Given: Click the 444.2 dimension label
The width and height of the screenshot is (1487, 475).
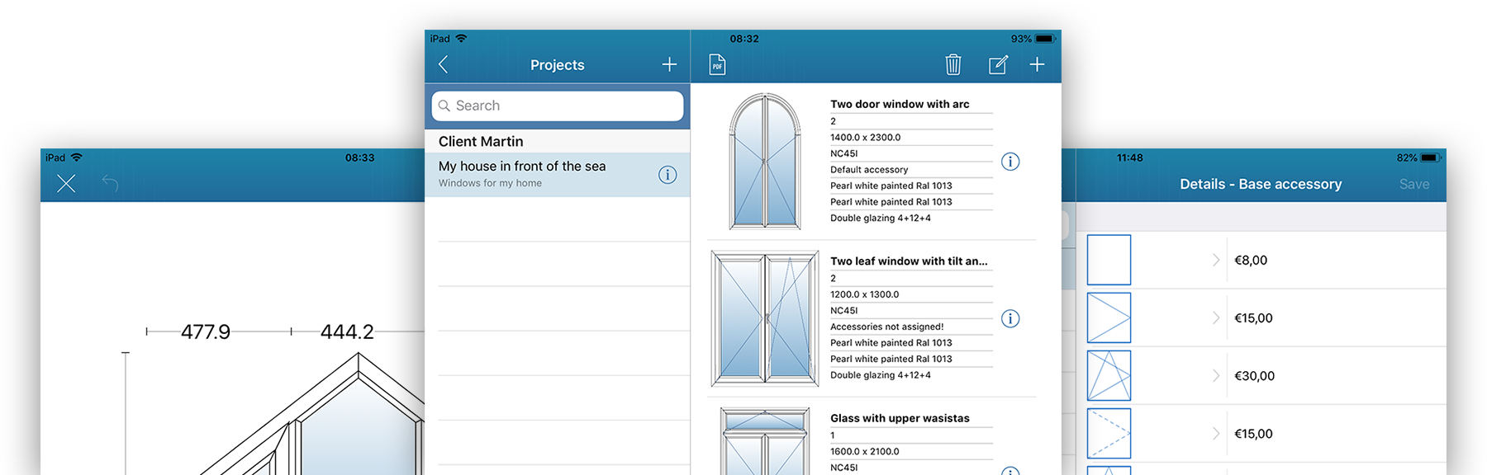Looking at the screenshot, I should click(x=347, y=332).
